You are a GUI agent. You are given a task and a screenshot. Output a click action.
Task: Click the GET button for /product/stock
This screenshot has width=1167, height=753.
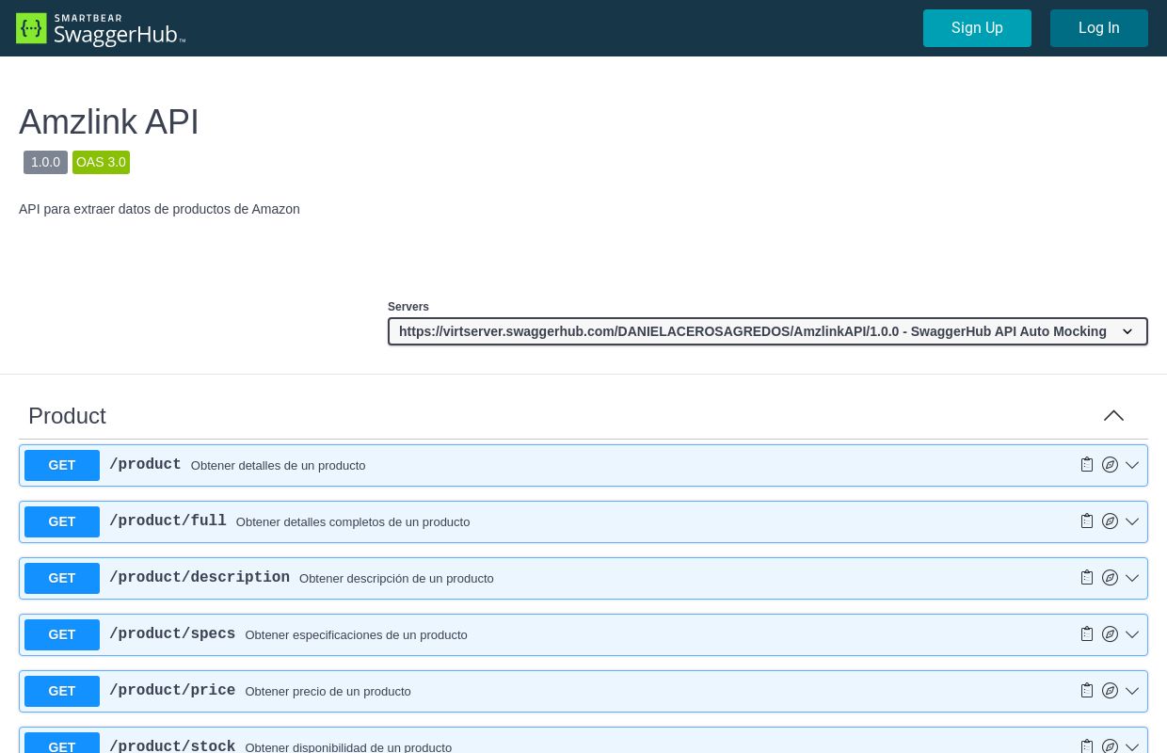click(x=62, y=743)
